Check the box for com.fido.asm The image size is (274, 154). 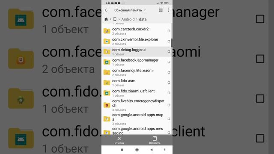169,83
